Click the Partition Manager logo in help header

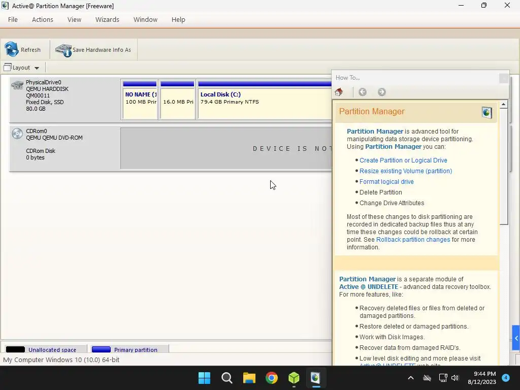(487, 112)
